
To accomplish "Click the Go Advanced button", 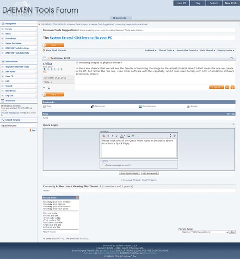I will 150,173.
